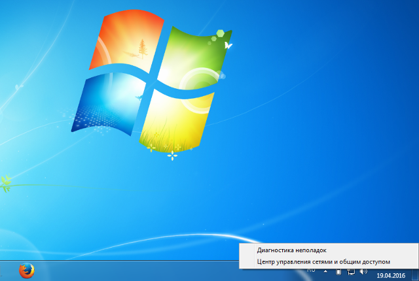Open 'Центр управления сетями и общим доступом'

click(329, 262)
